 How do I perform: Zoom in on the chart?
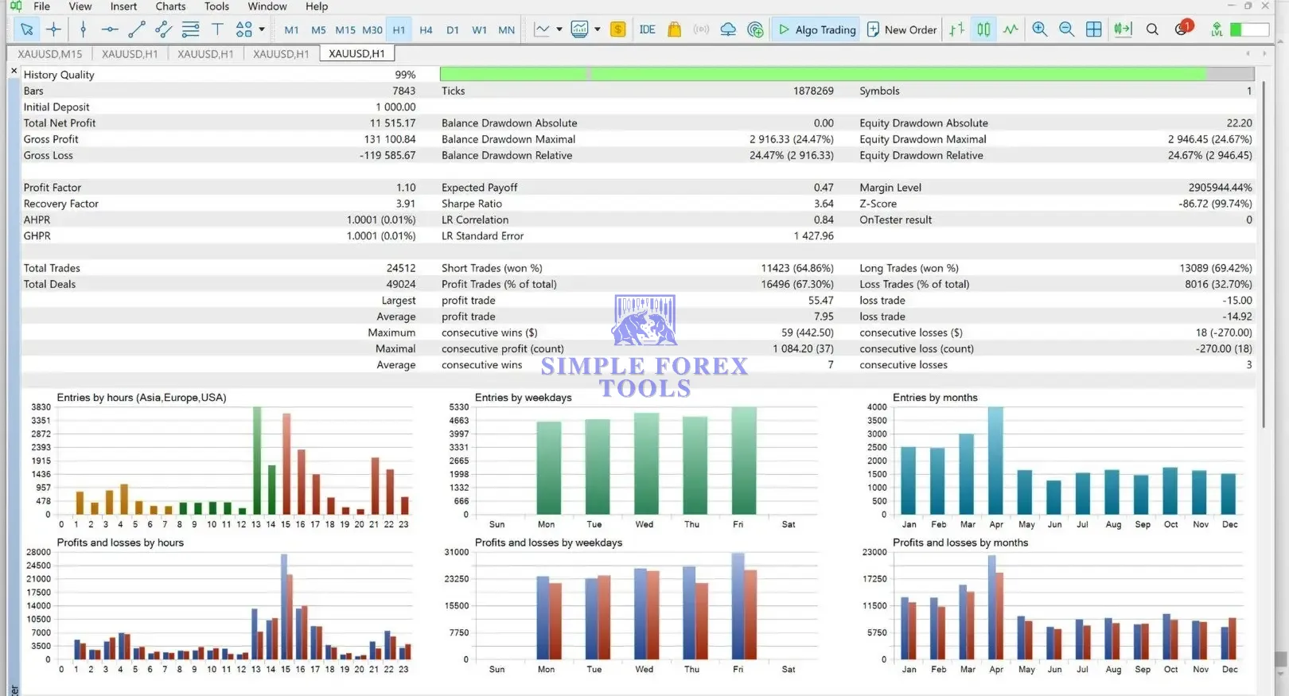point(1039,29)
